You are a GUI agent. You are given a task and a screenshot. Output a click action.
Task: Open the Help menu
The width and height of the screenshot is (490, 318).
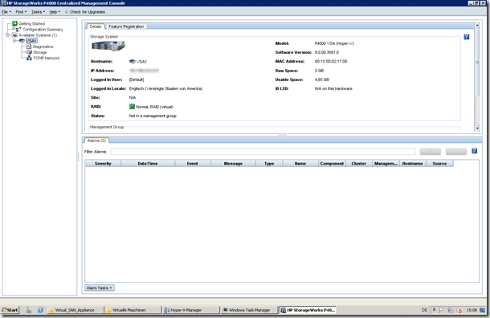55,12
